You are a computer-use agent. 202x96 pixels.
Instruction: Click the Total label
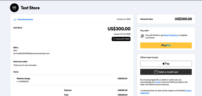66,95
